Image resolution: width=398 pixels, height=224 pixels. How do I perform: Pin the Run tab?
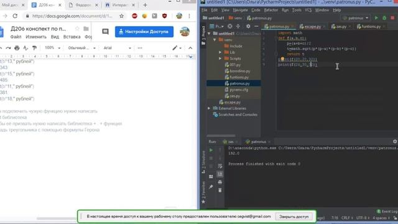click(x=211, y=187)
